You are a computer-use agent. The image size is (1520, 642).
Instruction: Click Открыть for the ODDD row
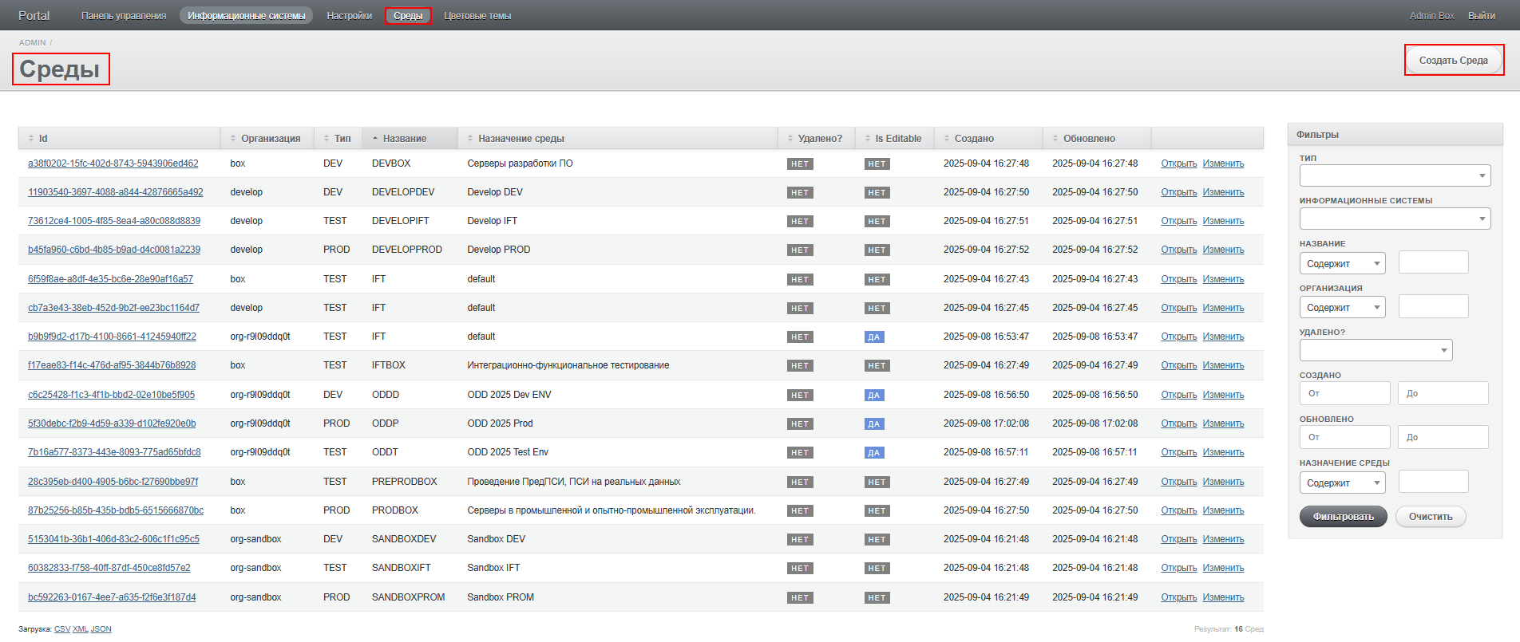1179,395
